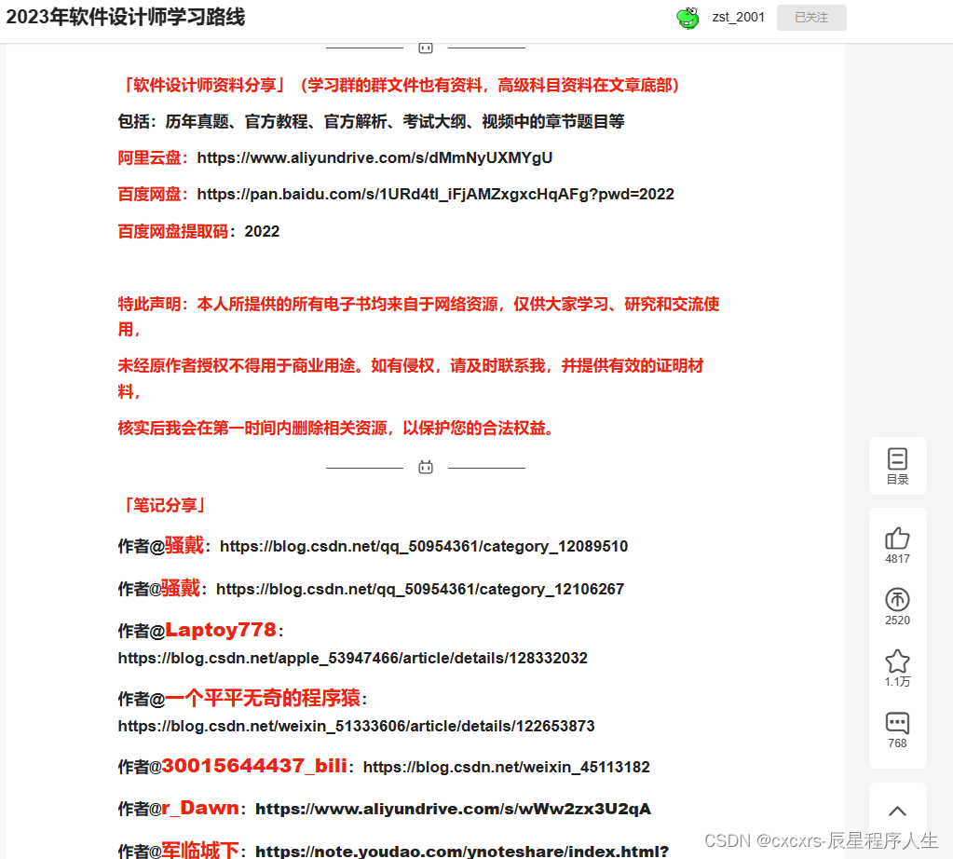Click the favorites count 1.1万

(897, 681)
